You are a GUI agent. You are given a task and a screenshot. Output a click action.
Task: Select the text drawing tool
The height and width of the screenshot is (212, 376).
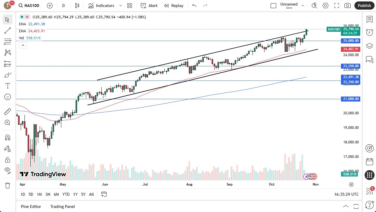7,86
